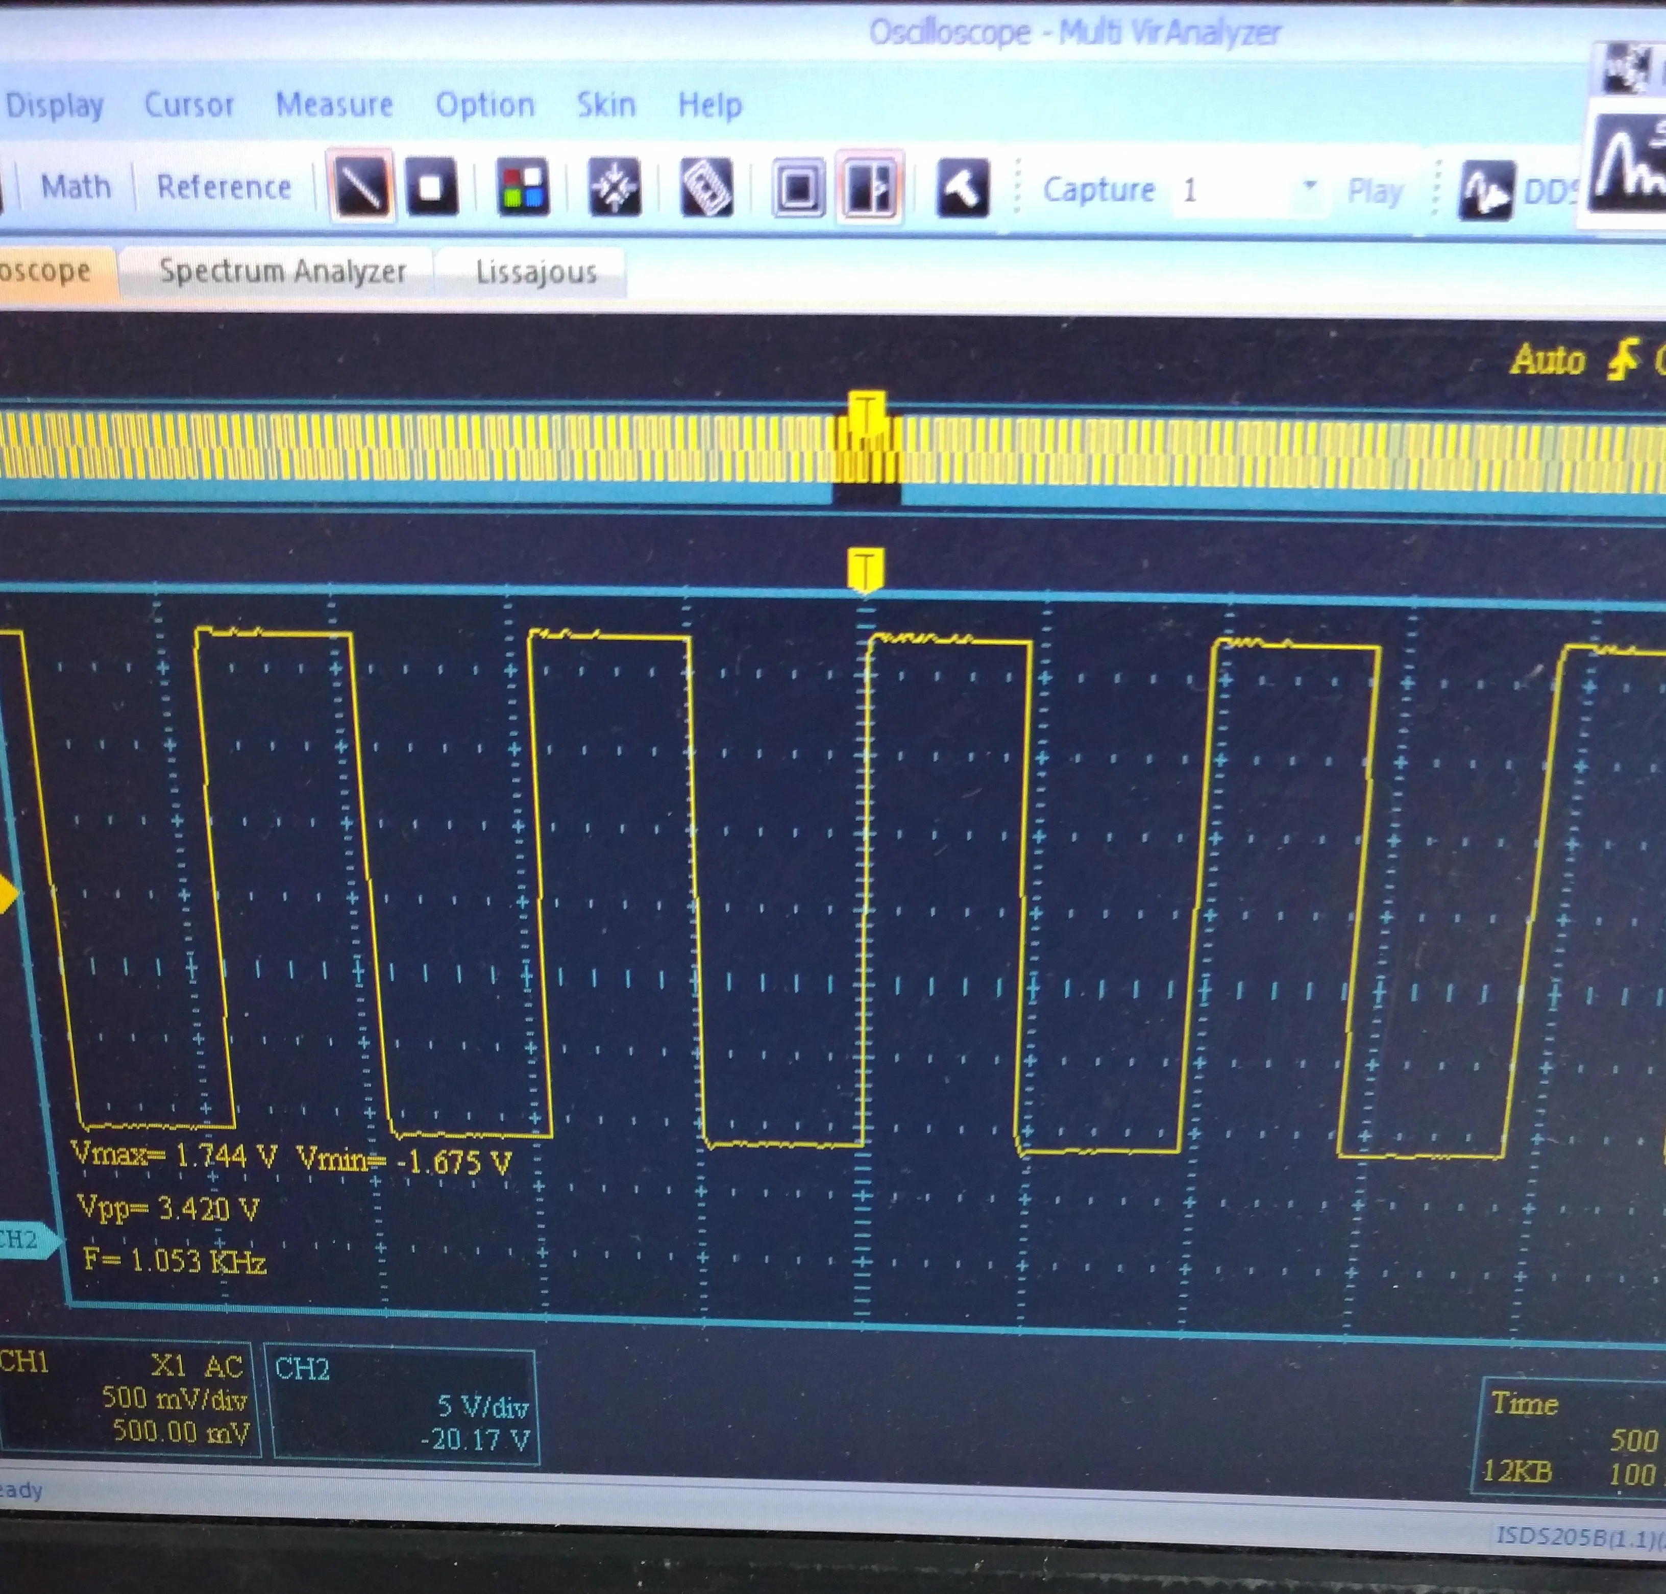Viewport: 1666px width, 1594px height.
Task: Switch to the Lissajous tab
Action: point(536,272)
